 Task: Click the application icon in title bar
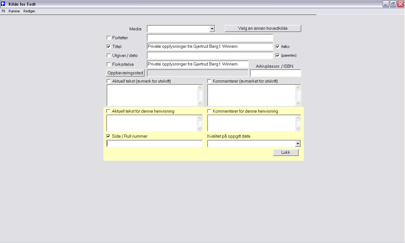click(3, 4)
